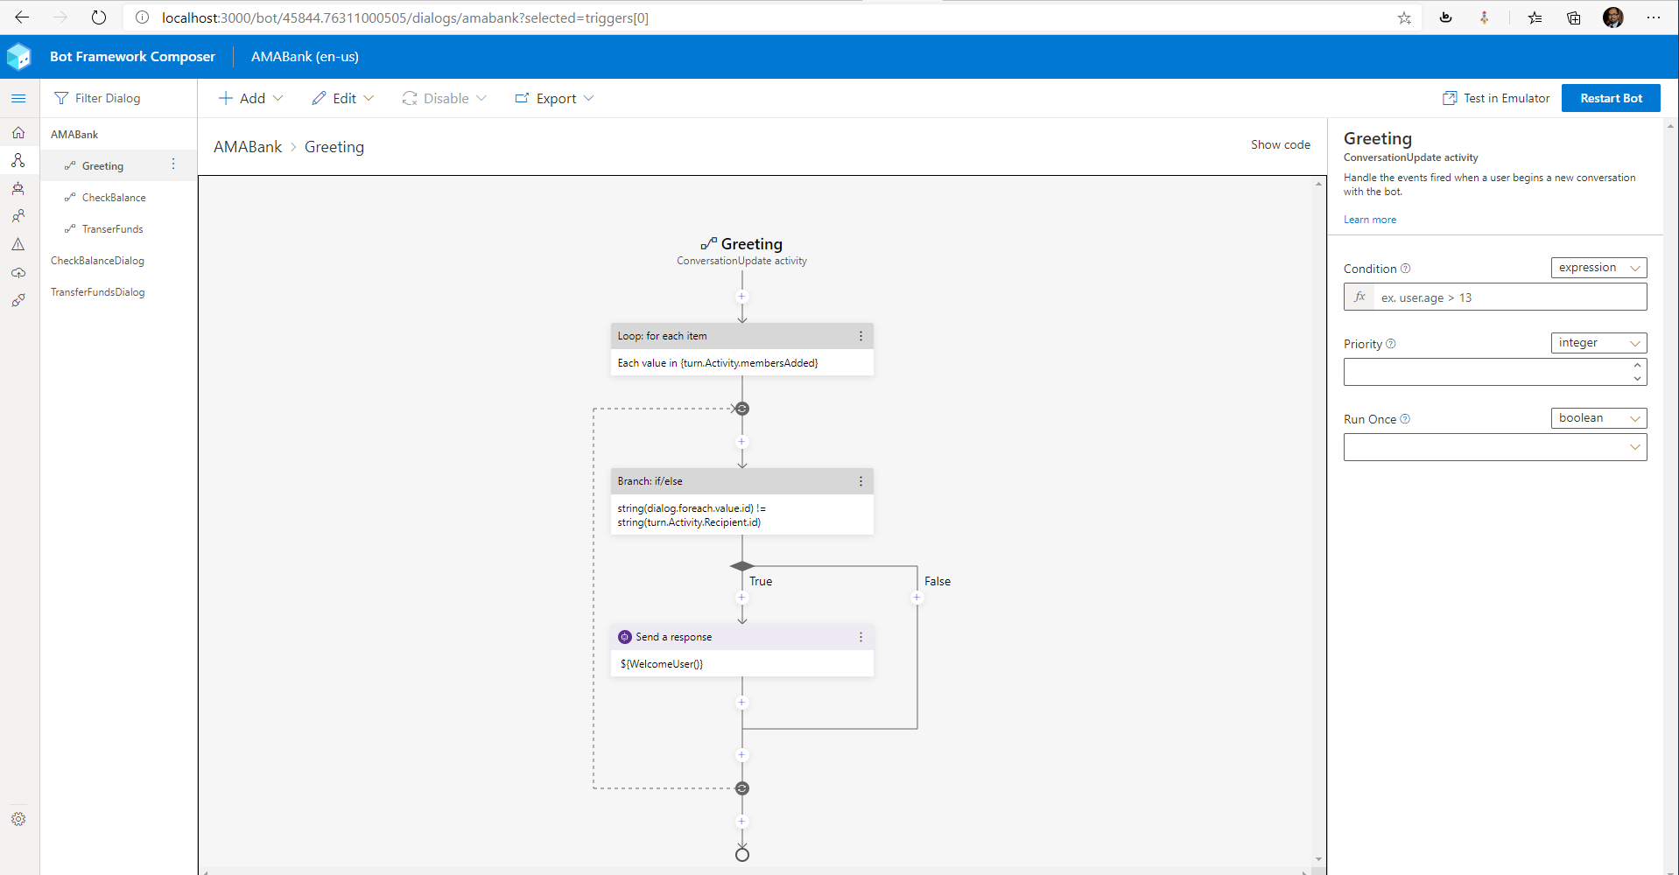The width and height of the screenshot is (1679, 875).
Task: Open Bot Responses sidebar icon
Action: [x=18, y=189]
